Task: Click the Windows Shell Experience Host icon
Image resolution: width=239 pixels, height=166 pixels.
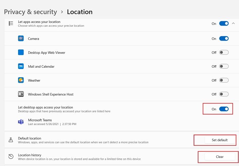Action: [x=21, y=94]
